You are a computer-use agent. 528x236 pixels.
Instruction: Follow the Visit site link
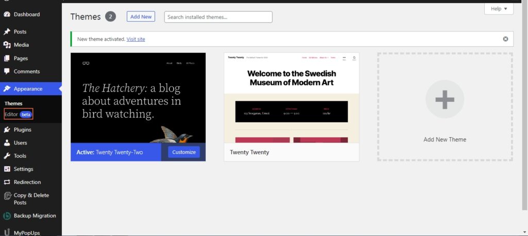point(136,39)
